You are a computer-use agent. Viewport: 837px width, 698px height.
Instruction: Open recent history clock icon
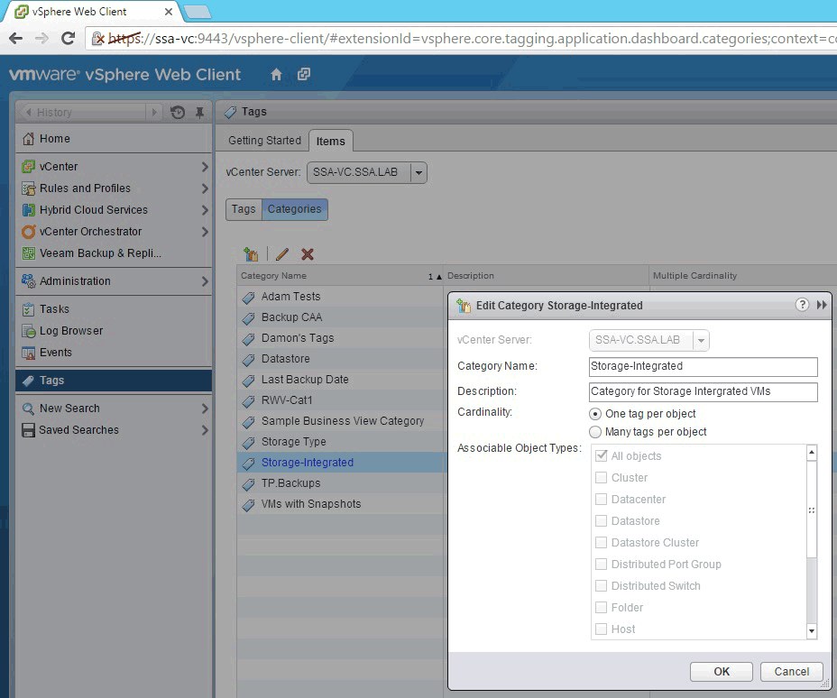click(x=178, y=112)
